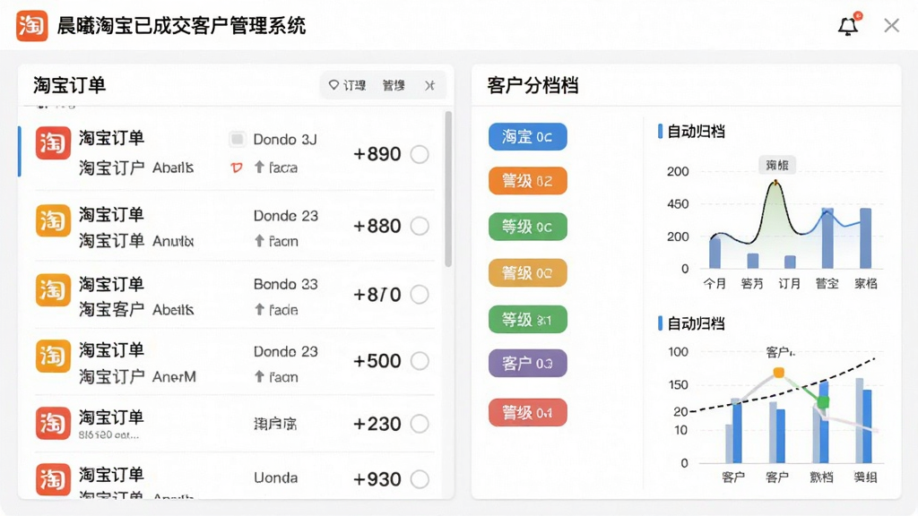Screen dimensions: 918x516
Task: Click the 淘宝订单 panel heading
Action: [x=70, y=85]
